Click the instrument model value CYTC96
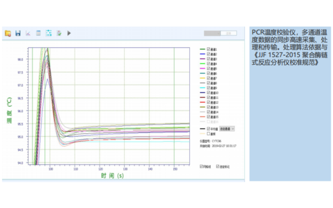This screenshot has height=208, width=333. [216, 141]
